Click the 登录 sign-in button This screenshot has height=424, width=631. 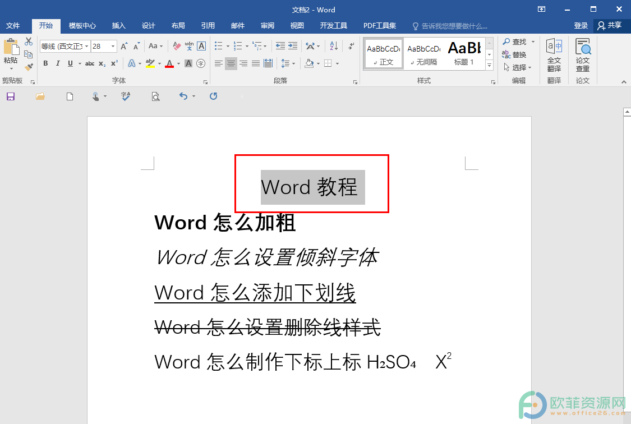click(x=581, y=26)
